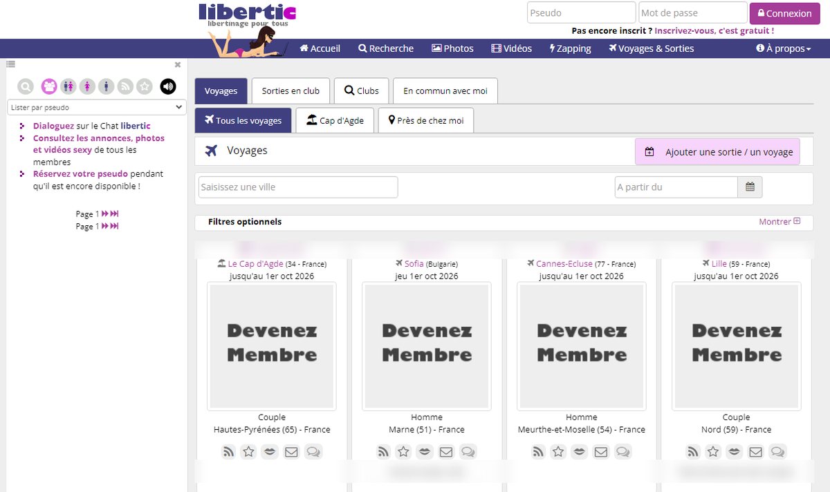Go to next page via first Page 1 arrow
The height and width of the screenshot is (492, 830).
click(105, 214)
